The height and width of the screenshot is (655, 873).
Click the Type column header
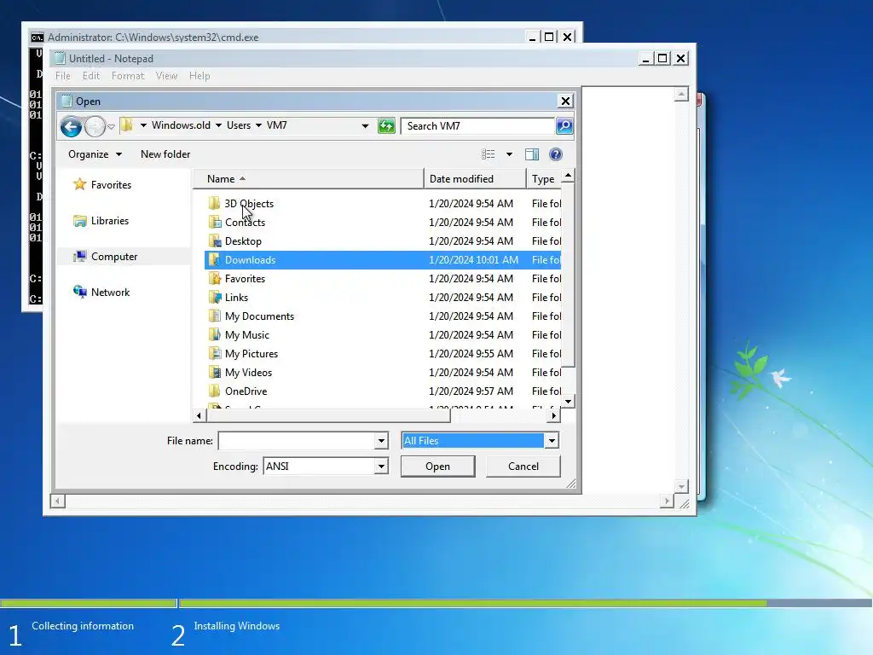pos(543,179)
